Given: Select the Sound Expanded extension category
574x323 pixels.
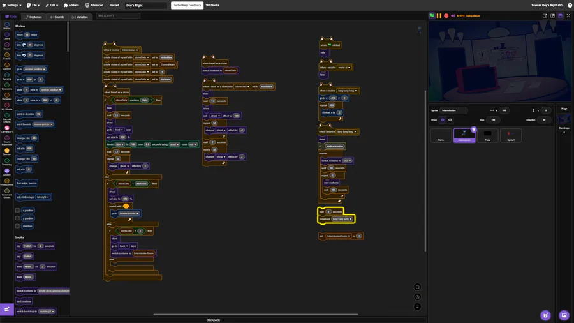Looking at the screenshot, I should click(6, 140).
